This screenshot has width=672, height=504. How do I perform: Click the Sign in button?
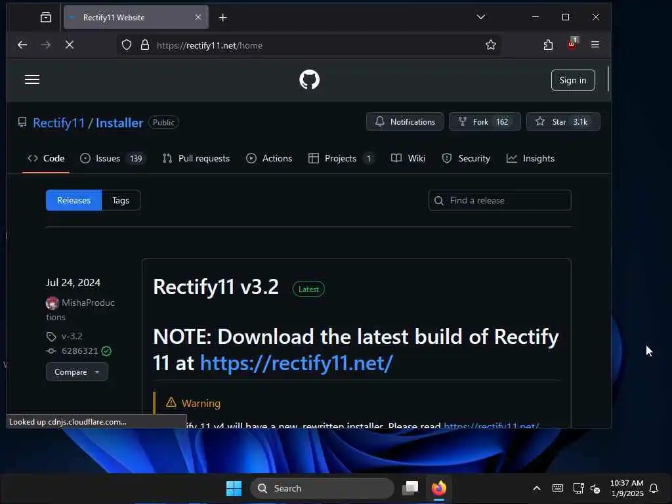pyautogui.click(x=573, y=80)
